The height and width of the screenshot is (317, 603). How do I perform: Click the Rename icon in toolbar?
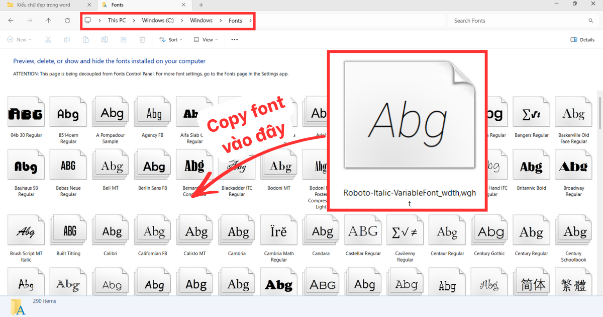105,40
